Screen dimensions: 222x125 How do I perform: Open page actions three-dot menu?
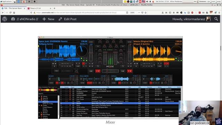[x=139, y=12]
